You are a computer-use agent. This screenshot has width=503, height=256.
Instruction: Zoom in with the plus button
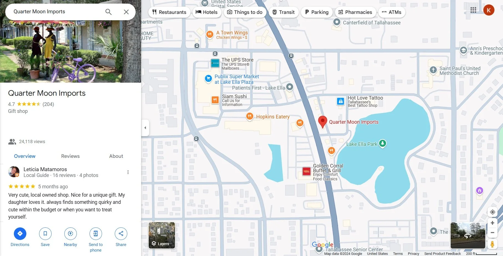pos(492,223)
